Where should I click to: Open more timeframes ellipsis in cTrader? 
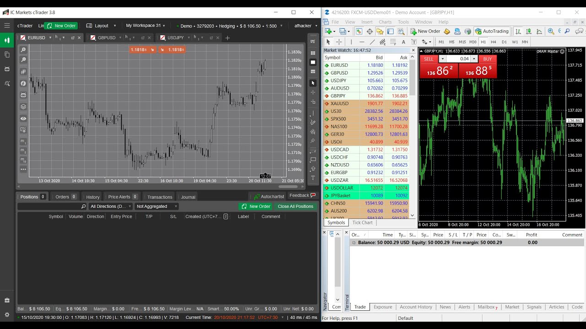click(x=23, y=170)
